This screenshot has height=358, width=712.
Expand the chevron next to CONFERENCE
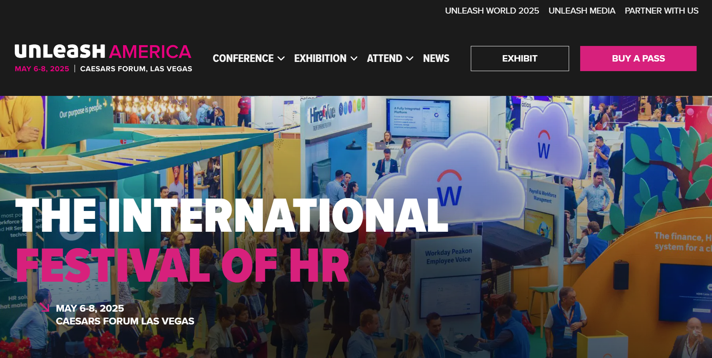pos(281,58)
